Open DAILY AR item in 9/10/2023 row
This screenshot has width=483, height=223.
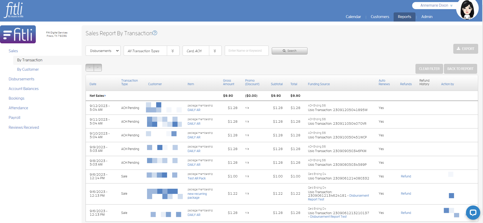point(194,137)
